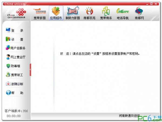
Task: Close the China unicom window
Action: pos(156,4)
